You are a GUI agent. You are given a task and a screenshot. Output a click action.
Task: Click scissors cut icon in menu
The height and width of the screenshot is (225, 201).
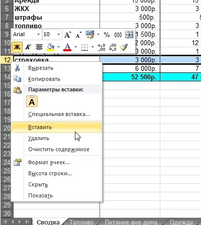(17, 68)
